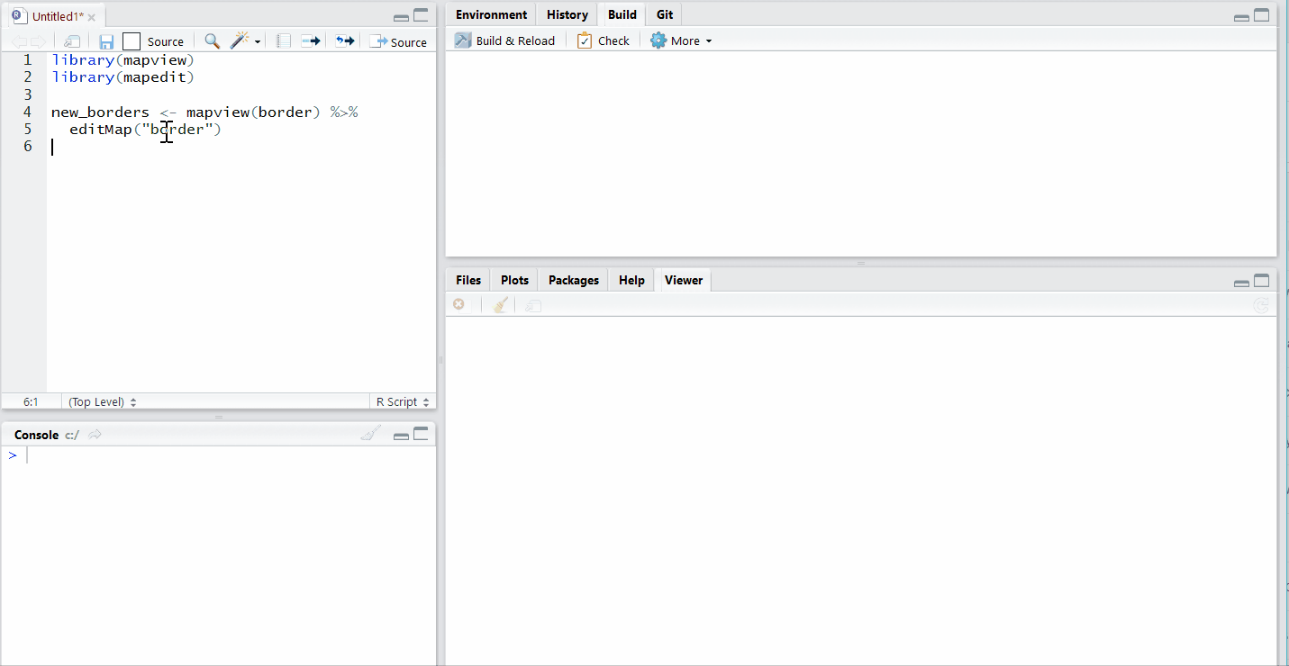Clear all viewer items with the broom icon
1289x666 pixels.
click(499, 304)
